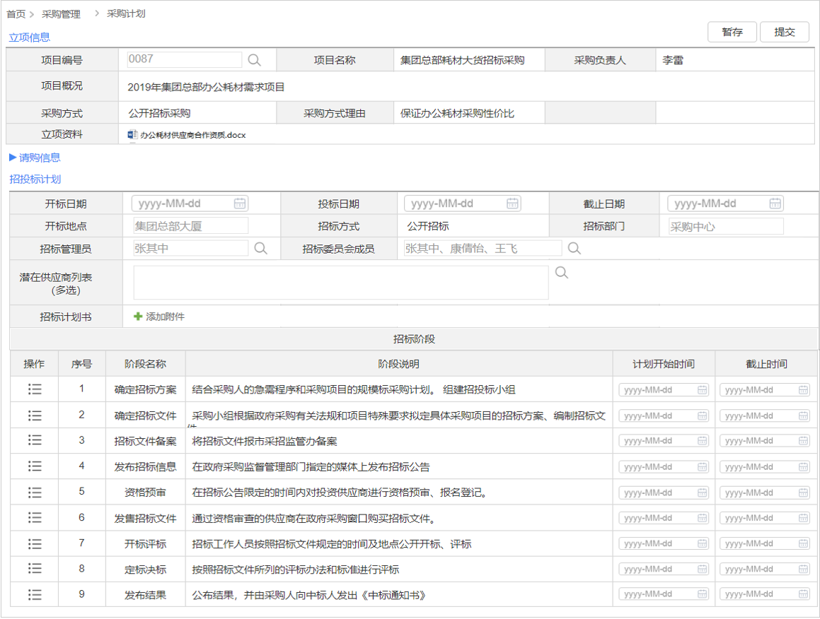
Task: Open the operation menu icon for 资格预审 row
Action: (x=35, y=492)
